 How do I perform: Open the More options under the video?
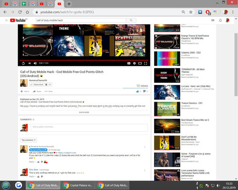pyautogui.click(x=49, y=91)
